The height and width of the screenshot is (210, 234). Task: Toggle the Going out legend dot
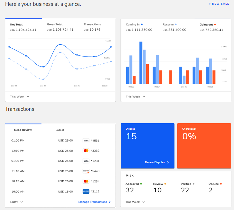pos(216,24)
